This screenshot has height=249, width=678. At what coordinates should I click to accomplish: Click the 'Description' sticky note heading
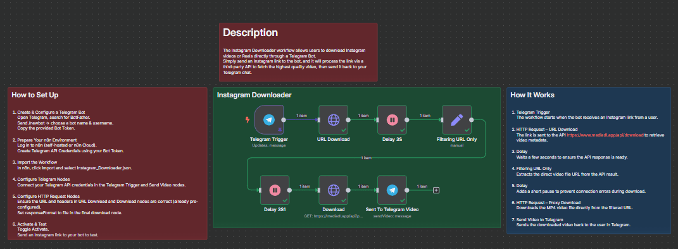coord(250,32)
